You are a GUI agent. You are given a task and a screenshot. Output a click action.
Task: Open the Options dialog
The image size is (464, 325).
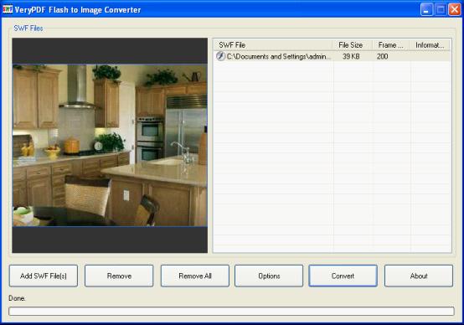pos(269,276)
